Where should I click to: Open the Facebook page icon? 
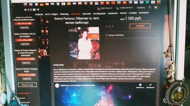point(28,10)
